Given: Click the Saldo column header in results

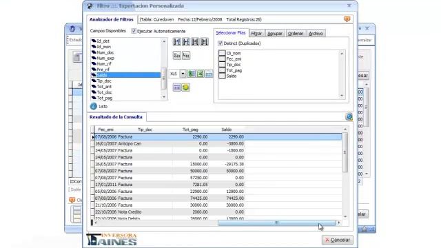Looking at the screenshot, I should point(227,130).
